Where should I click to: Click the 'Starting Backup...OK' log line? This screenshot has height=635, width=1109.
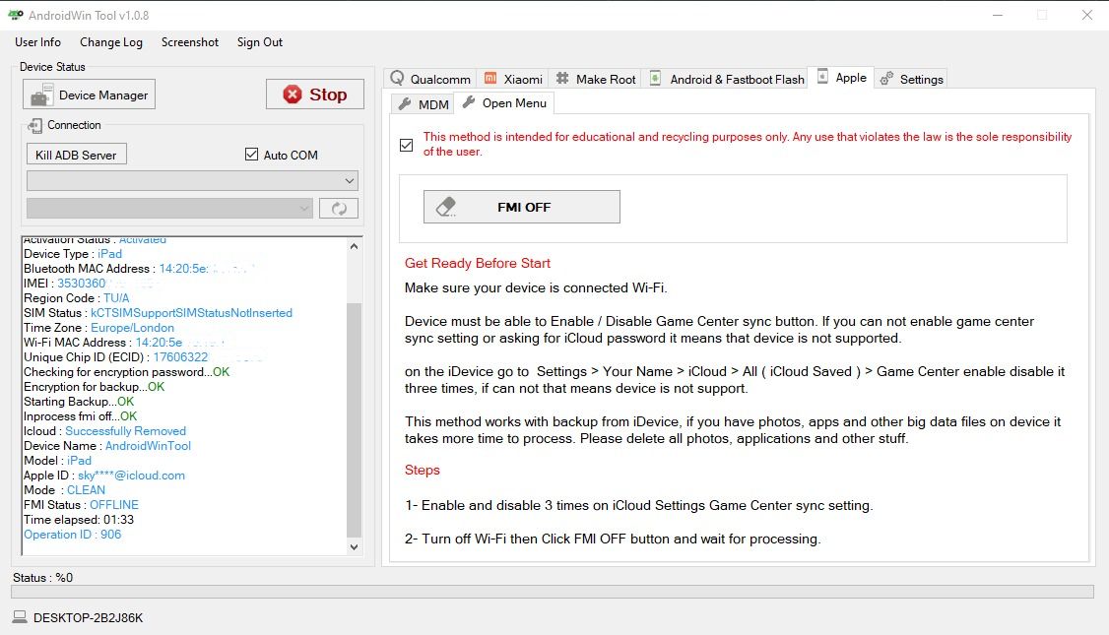coord(79,401)
